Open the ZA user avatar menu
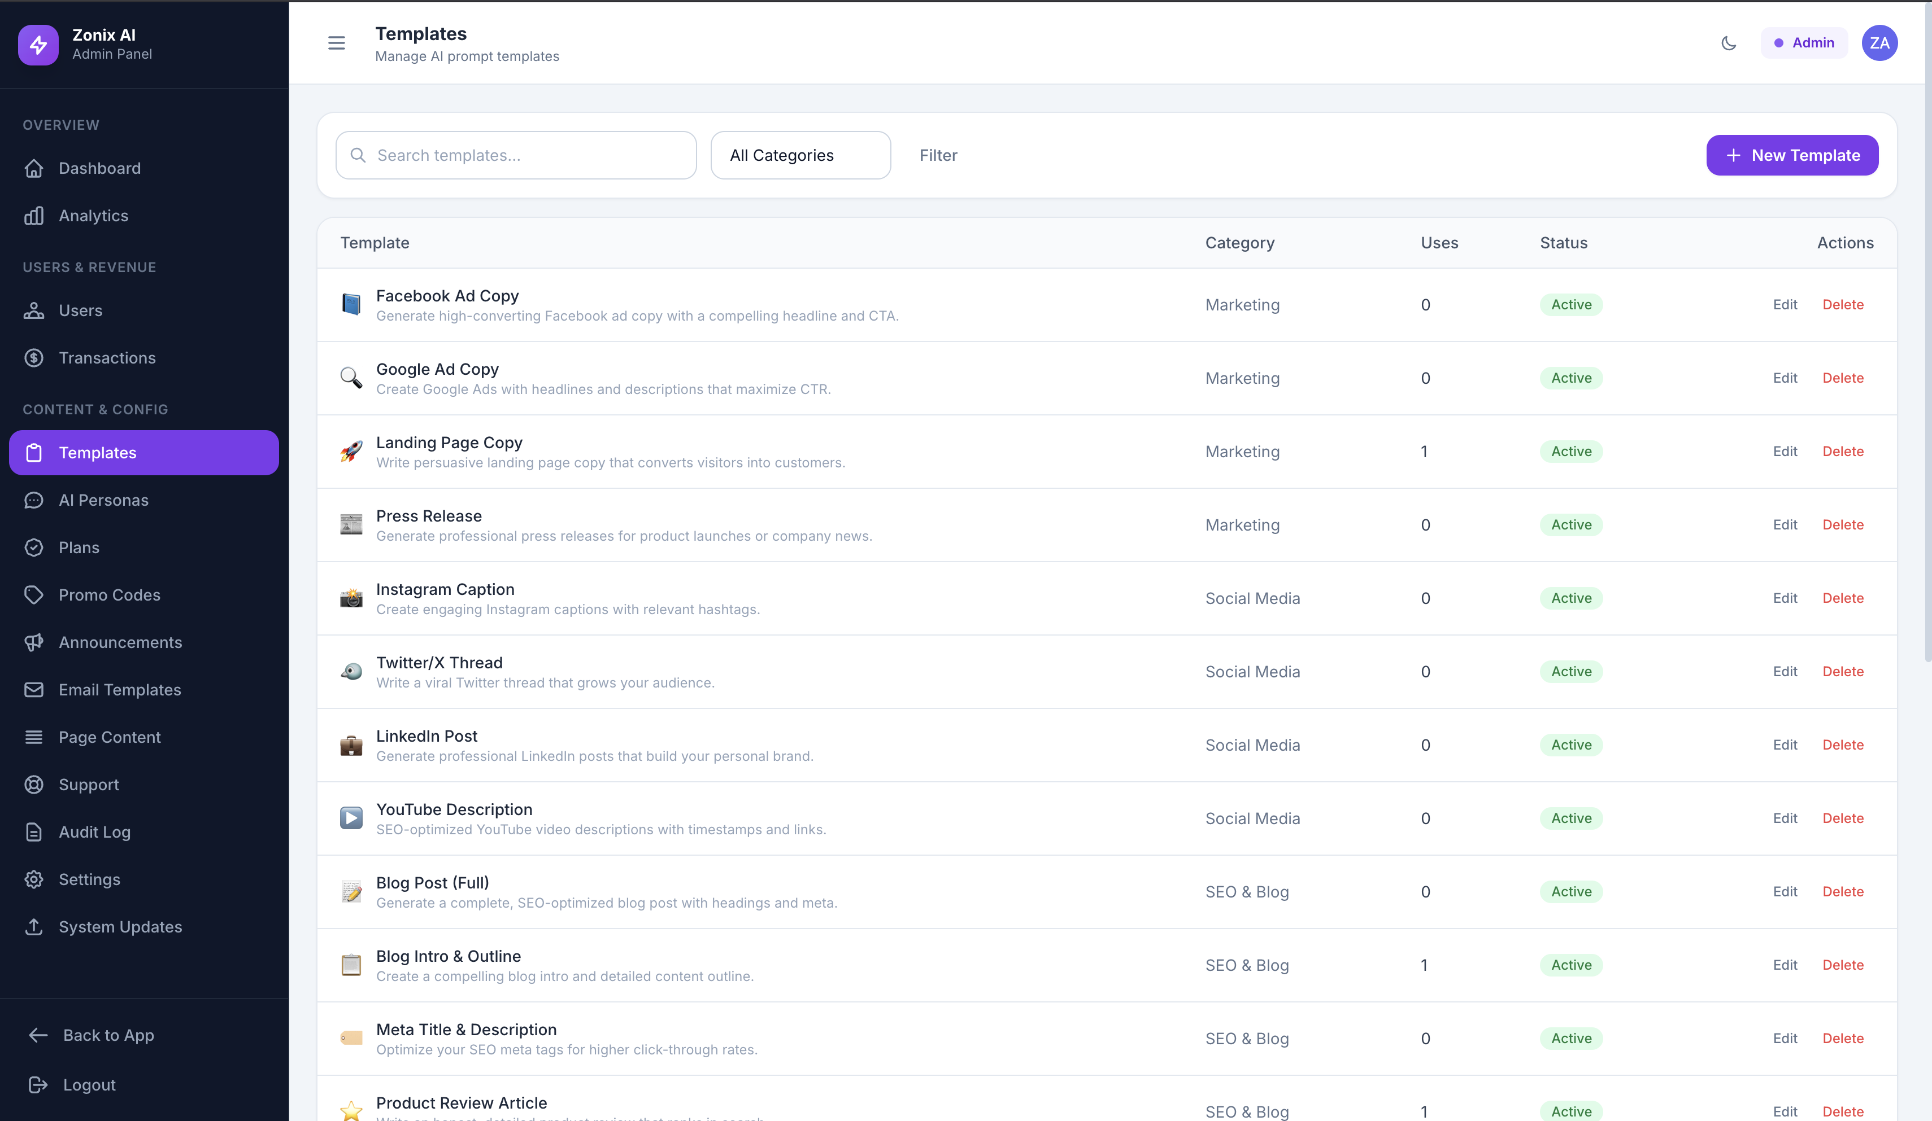This screenshot has width=1932, height=1121. (x=1879, y=43)
